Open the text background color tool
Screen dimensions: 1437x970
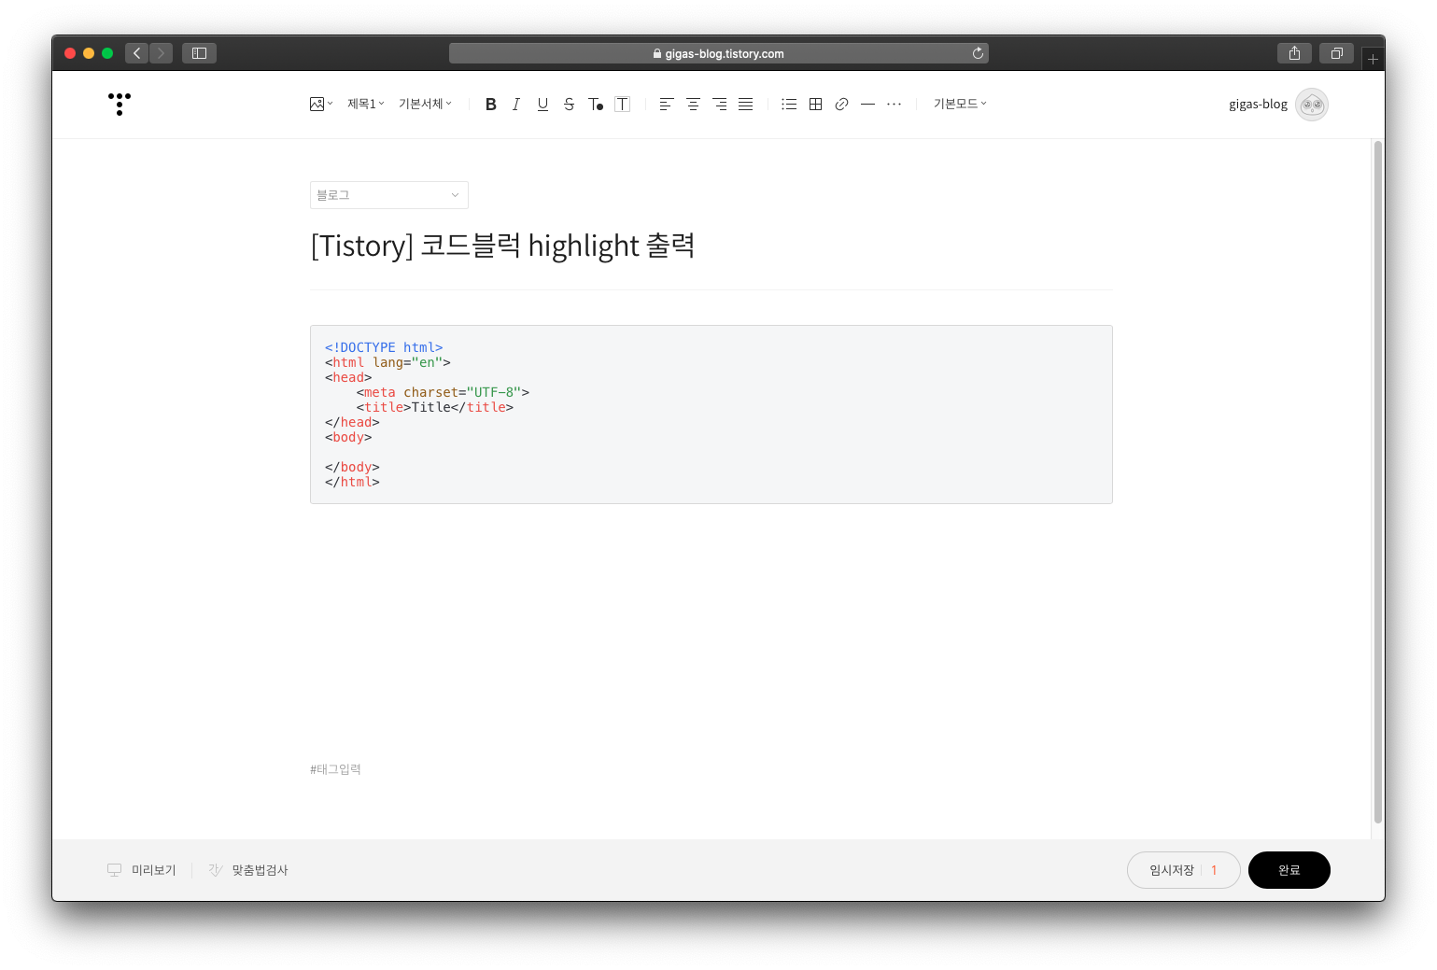coord(623,105)
